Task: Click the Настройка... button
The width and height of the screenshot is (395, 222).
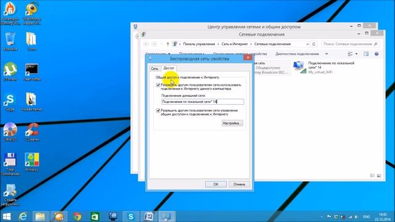Action: click(232, 123)
